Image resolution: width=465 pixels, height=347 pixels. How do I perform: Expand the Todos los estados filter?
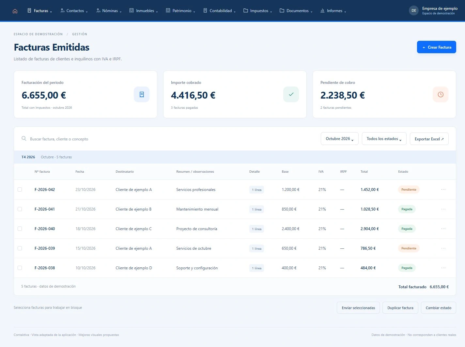coord(384,139)
